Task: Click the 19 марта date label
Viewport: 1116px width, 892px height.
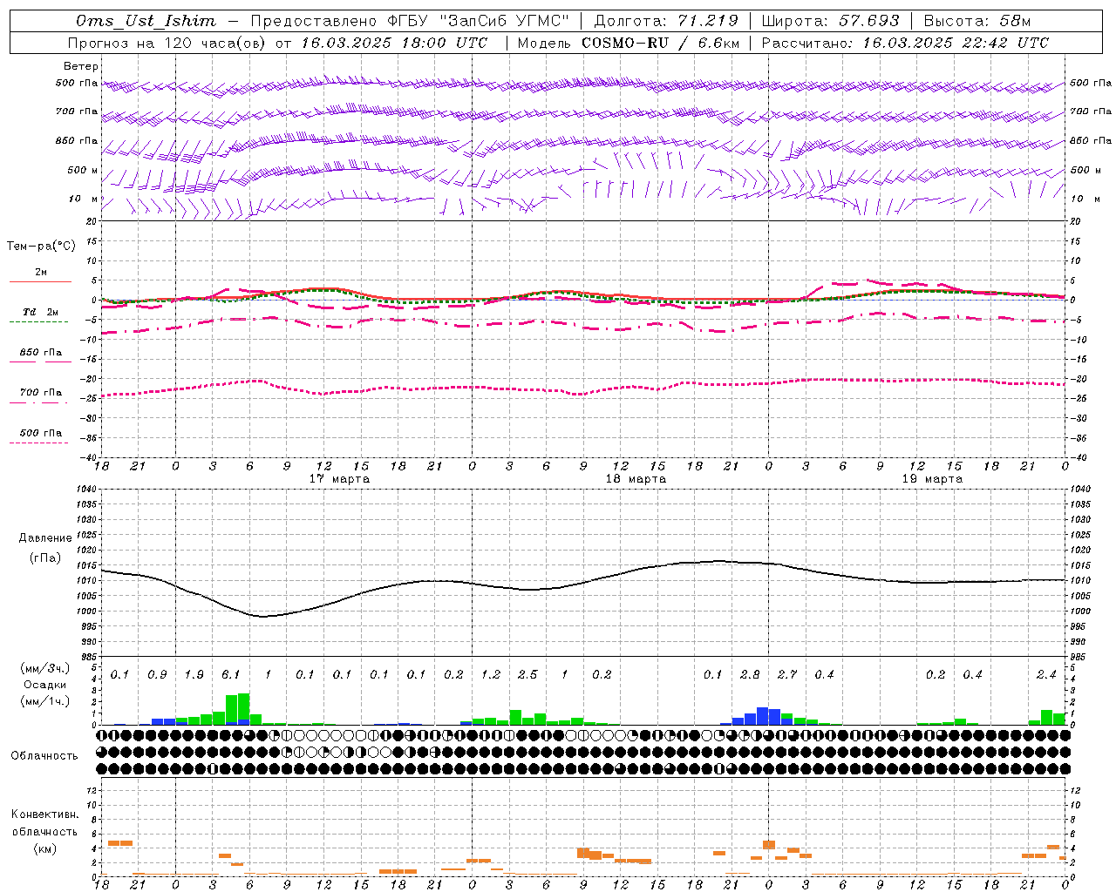Action: click(932, 479)
